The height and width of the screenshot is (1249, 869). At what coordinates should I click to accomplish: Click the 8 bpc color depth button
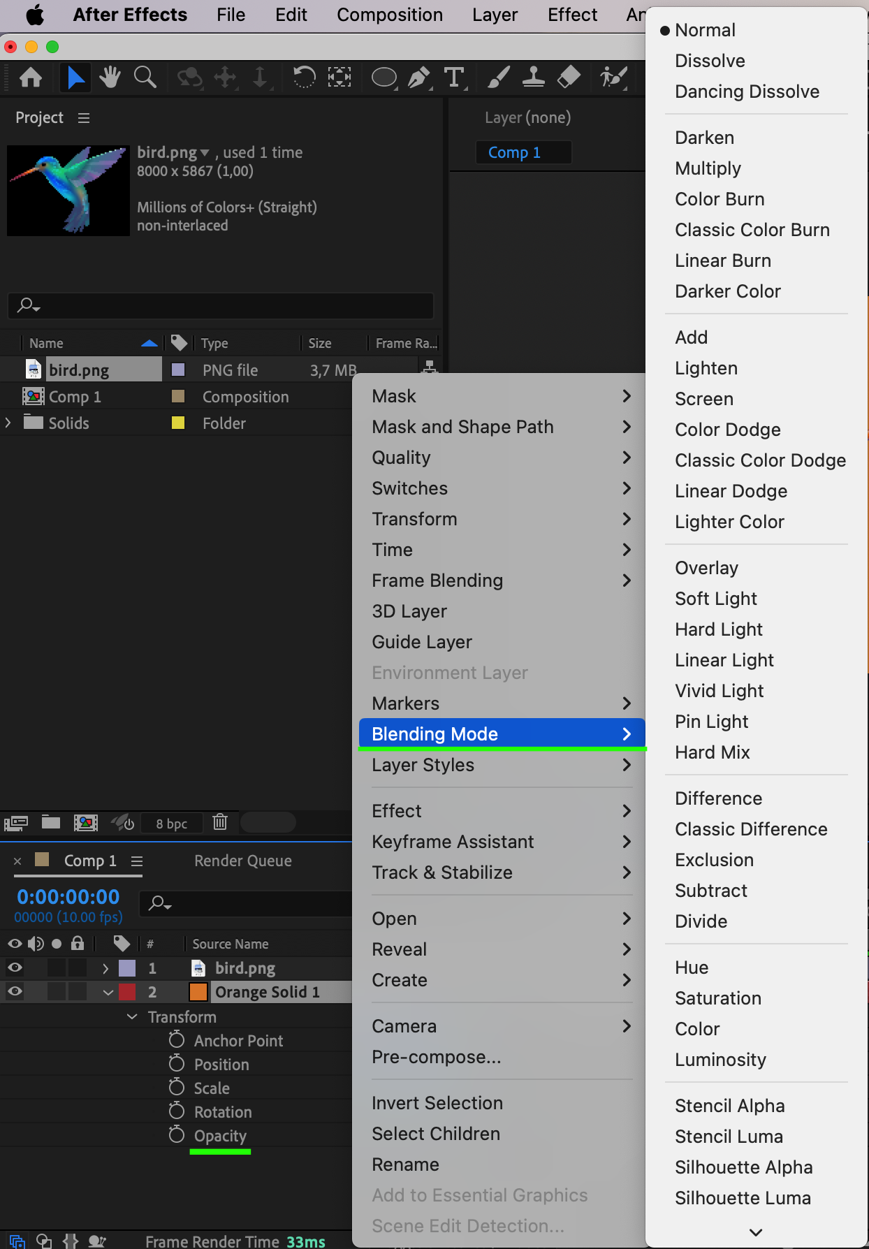(x=172, y=823)
